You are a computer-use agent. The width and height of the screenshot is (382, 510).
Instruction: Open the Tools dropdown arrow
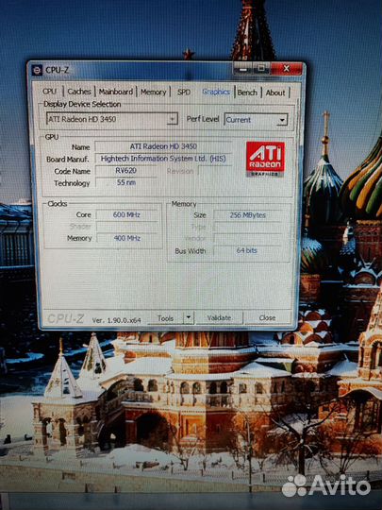[x=189, y=318]
